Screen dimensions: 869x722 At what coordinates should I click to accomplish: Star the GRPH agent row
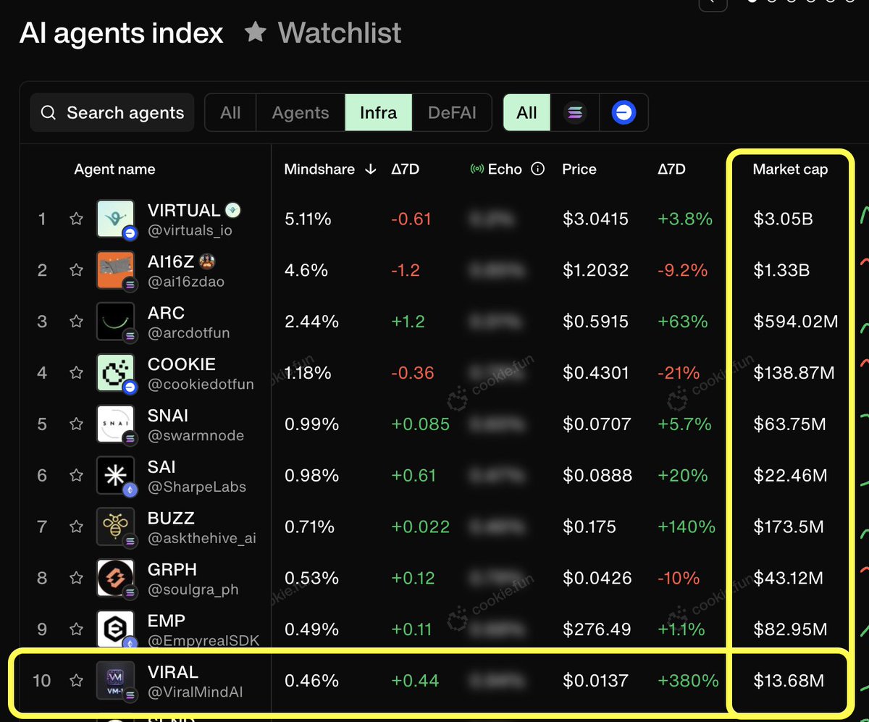coord(76,578)
